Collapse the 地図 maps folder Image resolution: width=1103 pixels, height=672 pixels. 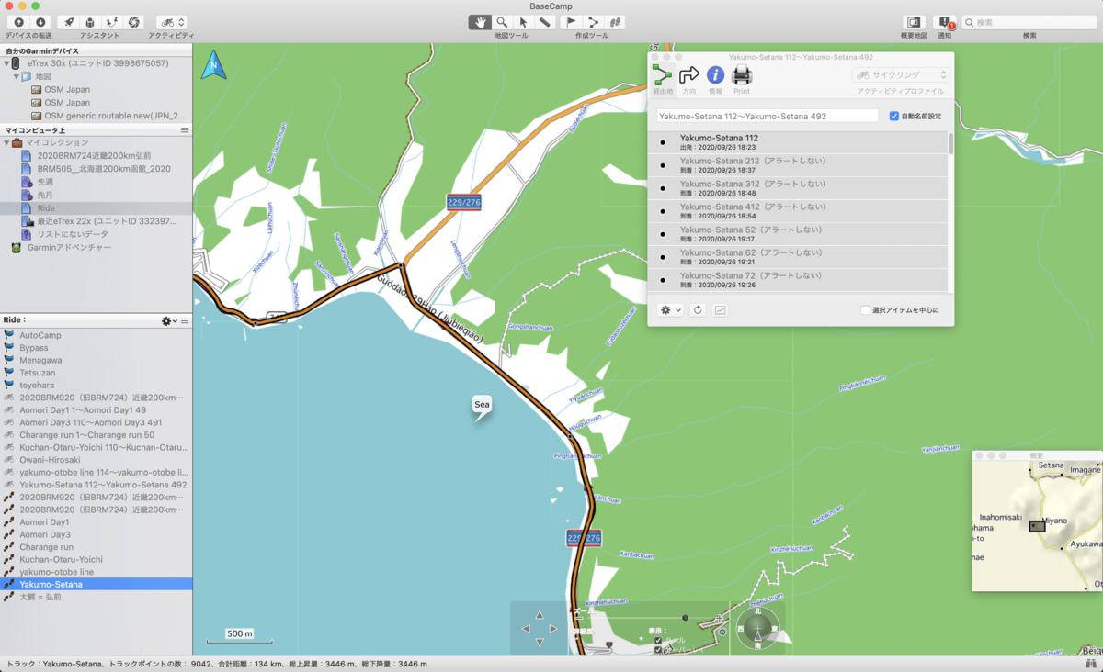17,76
